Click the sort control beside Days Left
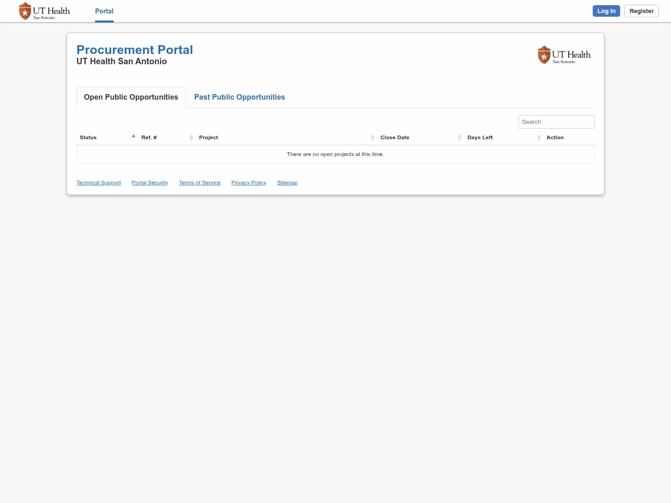This screenshot has height=503, width=671. pyautogui.click(x=539, y=137)
